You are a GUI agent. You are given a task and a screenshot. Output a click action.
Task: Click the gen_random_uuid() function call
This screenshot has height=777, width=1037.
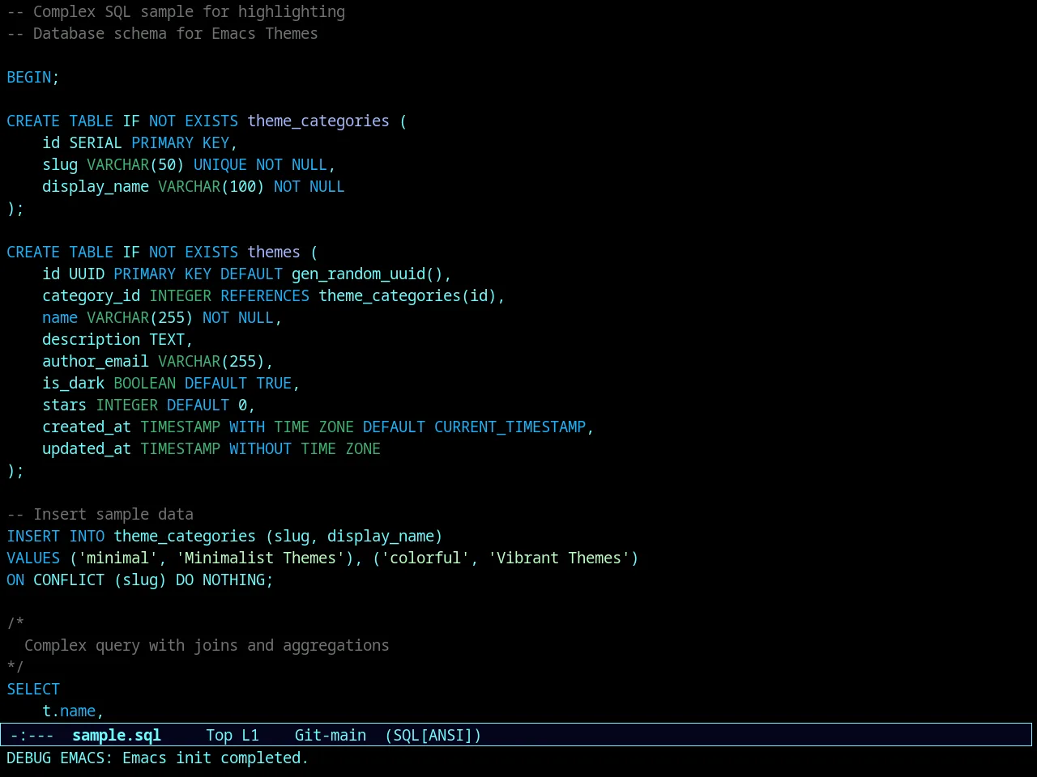point(367,274)
